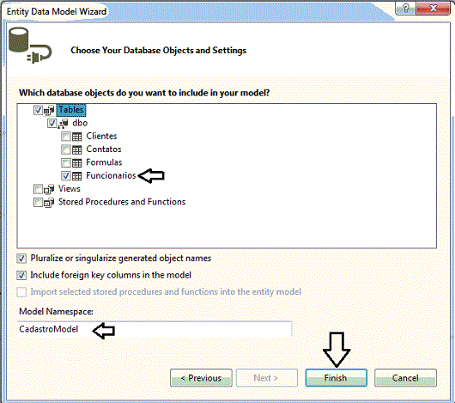
Task: Click the Funcionarios table icon
Action: click(77, 176)
